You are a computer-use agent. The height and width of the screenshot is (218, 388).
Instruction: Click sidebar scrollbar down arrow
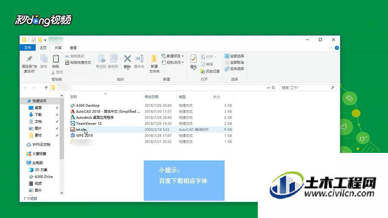pos(62,193)
